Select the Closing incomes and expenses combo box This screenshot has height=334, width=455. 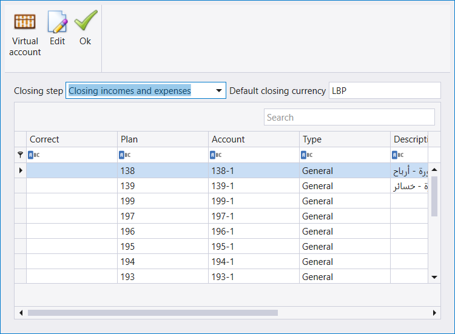click(x=146, y=90)
